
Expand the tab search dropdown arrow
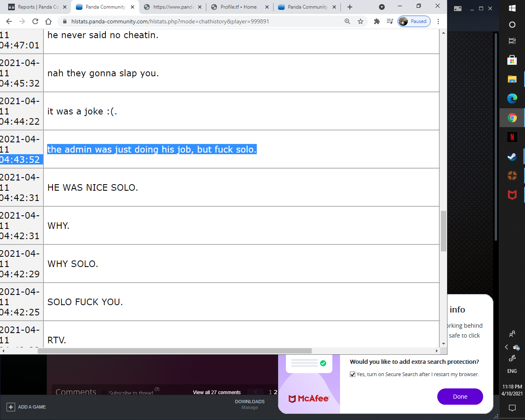pyautogui.click(x=381, y=7)
